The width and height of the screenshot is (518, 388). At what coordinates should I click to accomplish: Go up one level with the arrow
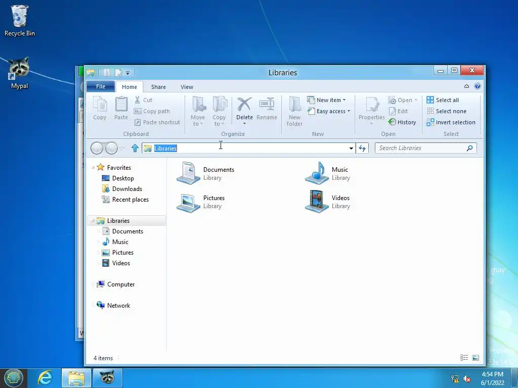click(x=135, y=148)
